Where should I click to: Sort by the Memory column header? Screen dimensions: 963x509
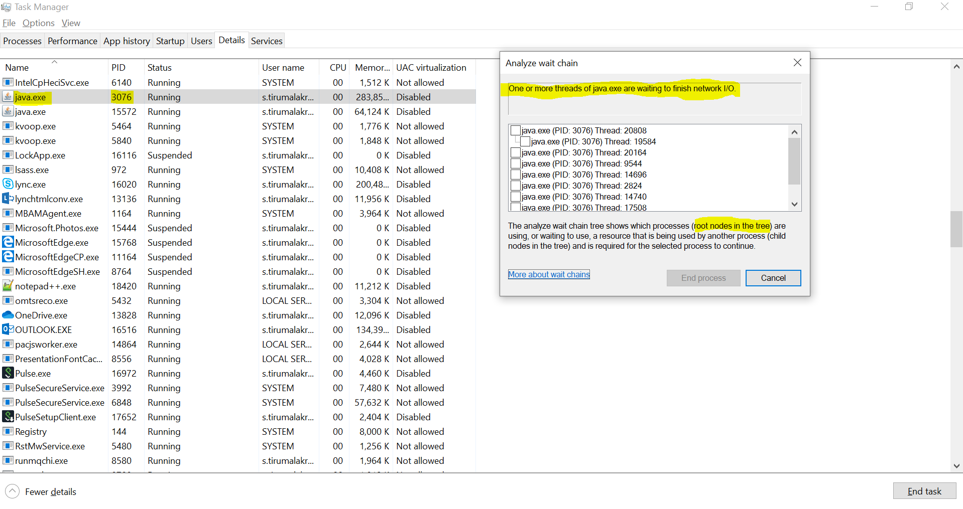[372, 67]
